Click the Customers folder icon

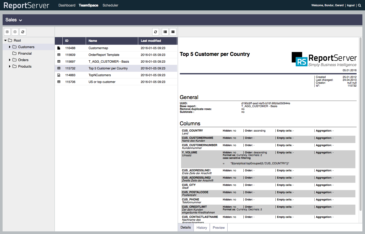tap(15, 47)
